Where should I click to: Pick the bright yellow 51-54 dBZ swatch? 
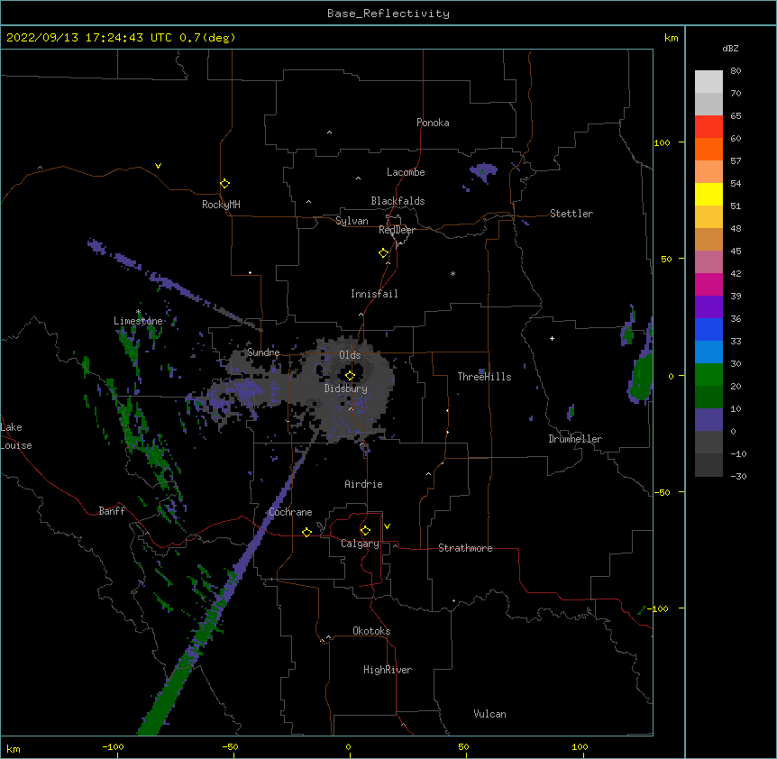708,194
